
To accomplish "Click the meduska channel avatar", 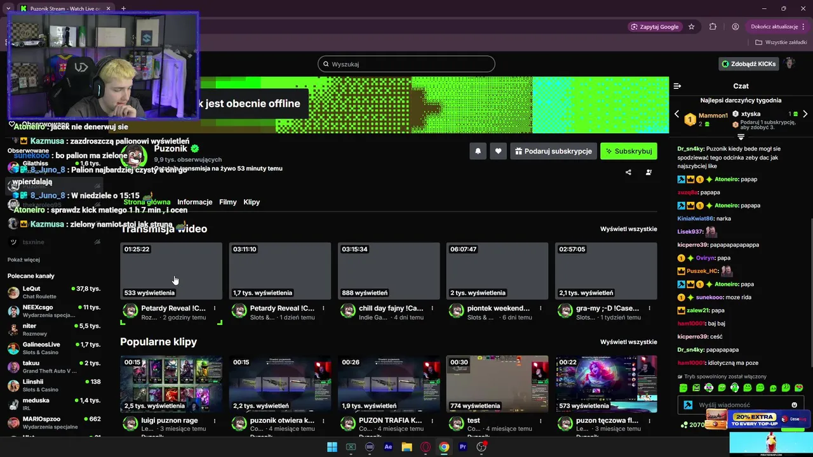I will 13,404.
